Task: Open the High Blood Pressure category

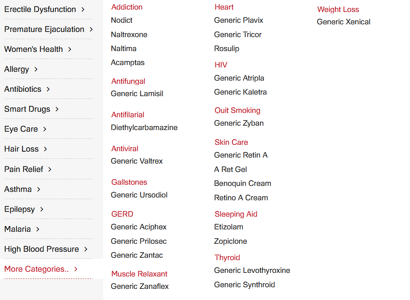Action: click(x=41, y=249)
